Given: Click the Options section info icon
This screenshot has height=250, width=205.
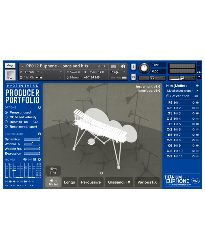Looking at the screenshot, I should [x=39, y=107].
